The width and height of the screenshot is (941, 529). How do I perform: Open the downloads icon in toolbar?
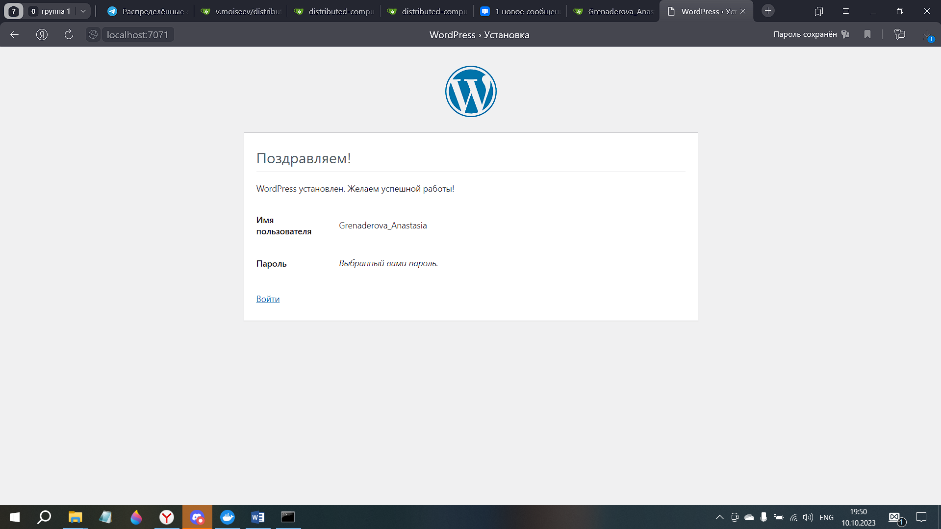pyautogui.click(x=927, y=35)
